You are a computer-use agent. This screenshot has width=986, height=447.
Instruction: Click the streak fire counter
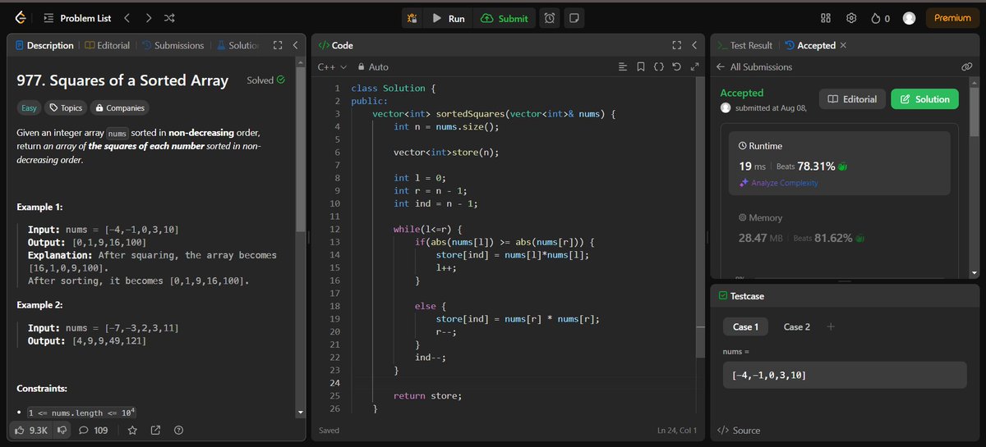[880, 18]
